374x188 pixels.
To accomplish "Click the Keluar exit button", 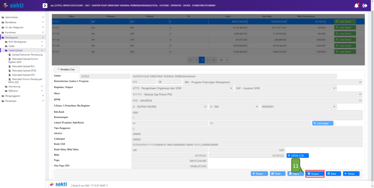I will click(x=351, y=174).
